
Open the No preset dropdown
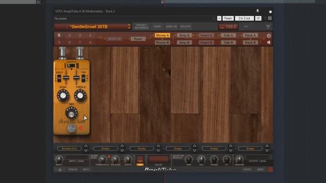pyautogui.click(x=134, y=18)
